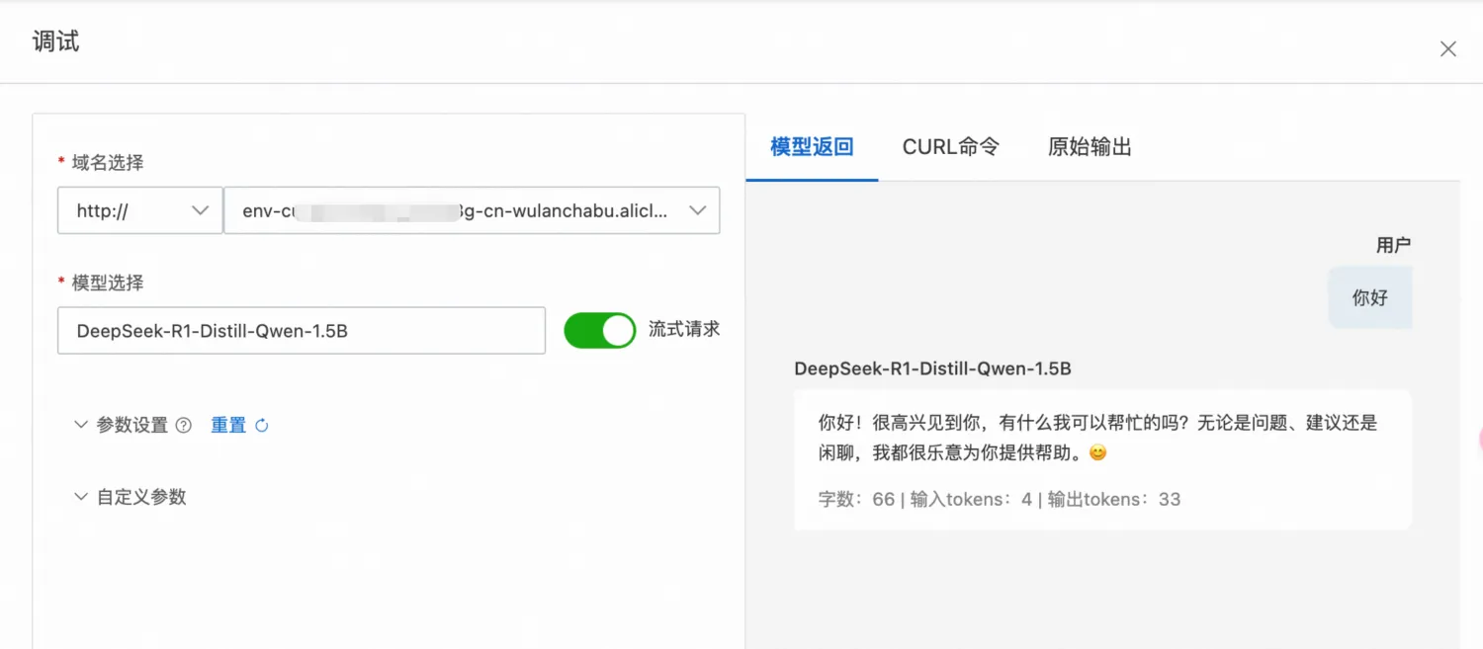Close the 调试 dialog with the X icon
The height and width of the screenshot is (649, 1483).
tap(1448, 48)
